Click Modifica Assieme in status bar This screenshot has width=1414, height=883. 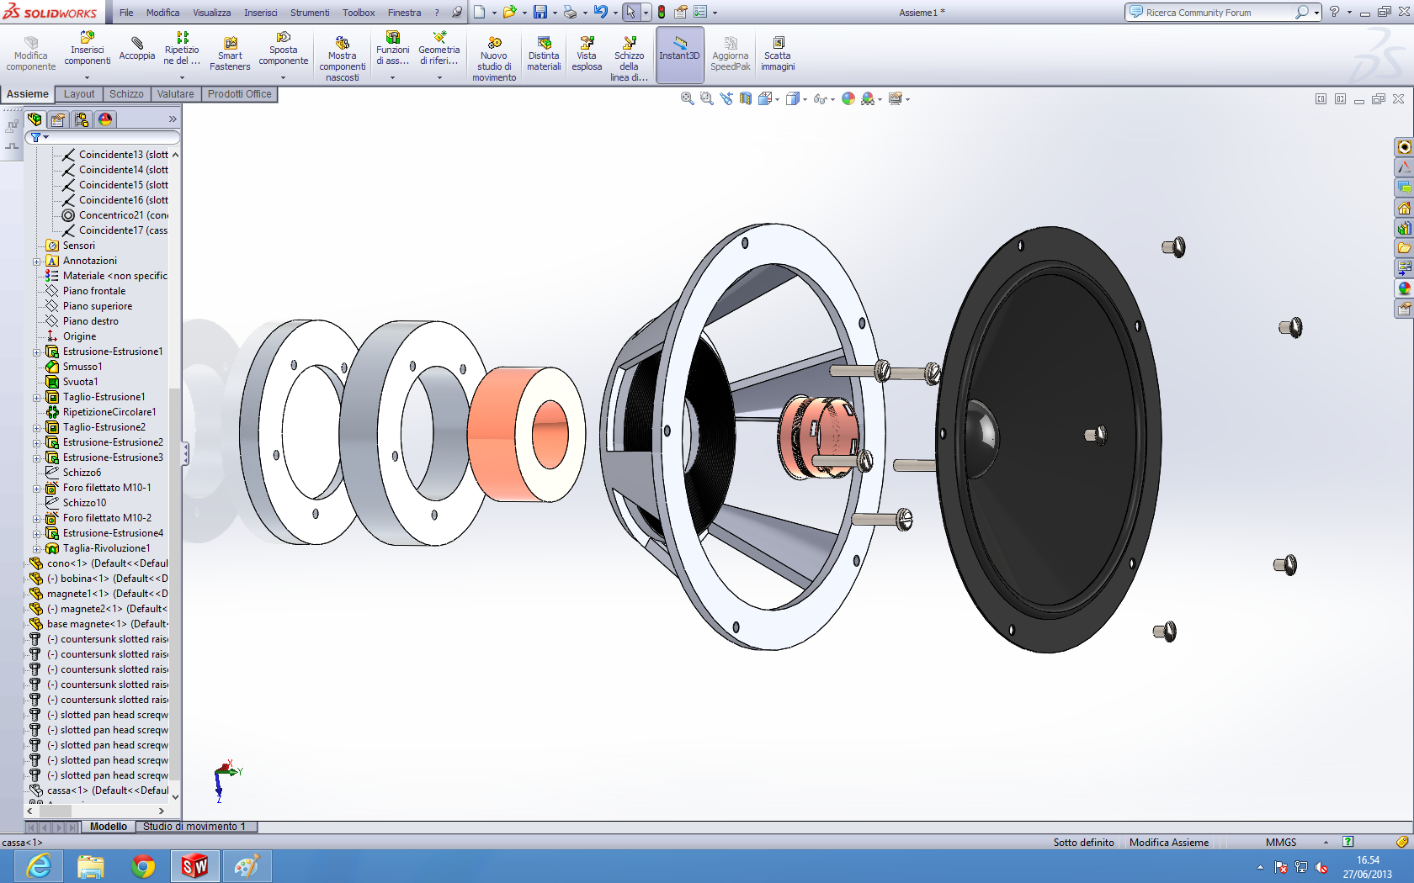pos(1168,843)
